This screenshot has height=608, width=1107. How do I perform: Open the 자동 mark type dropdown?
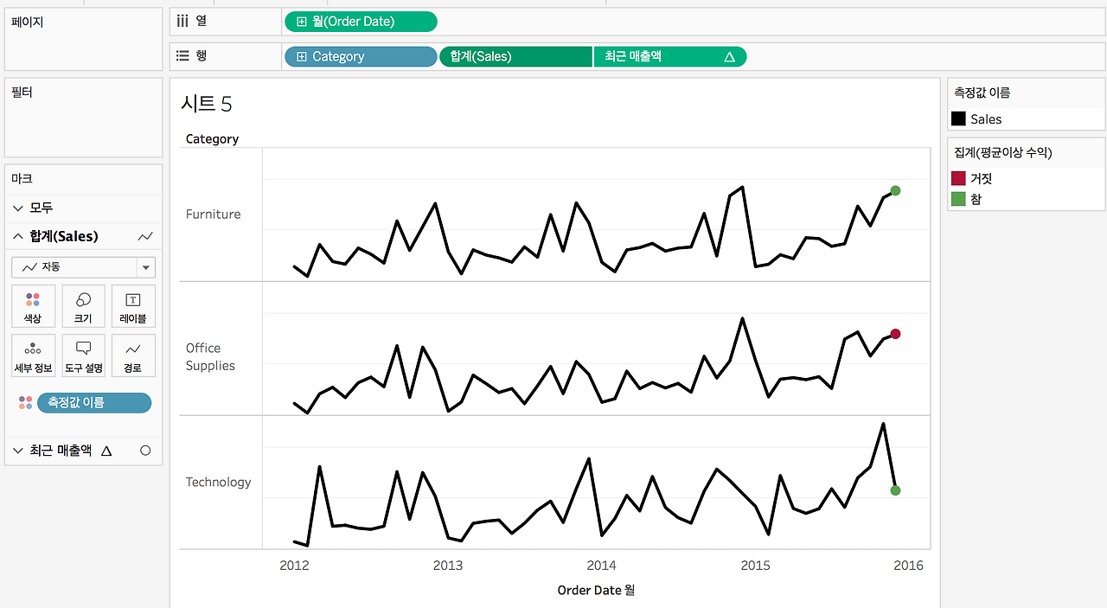83,267
